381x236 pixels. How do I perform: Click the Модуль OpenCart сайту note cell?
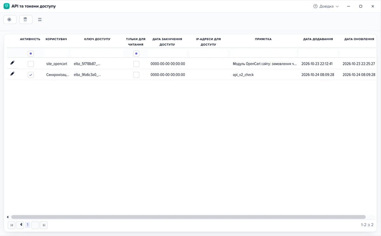(265, 64)
